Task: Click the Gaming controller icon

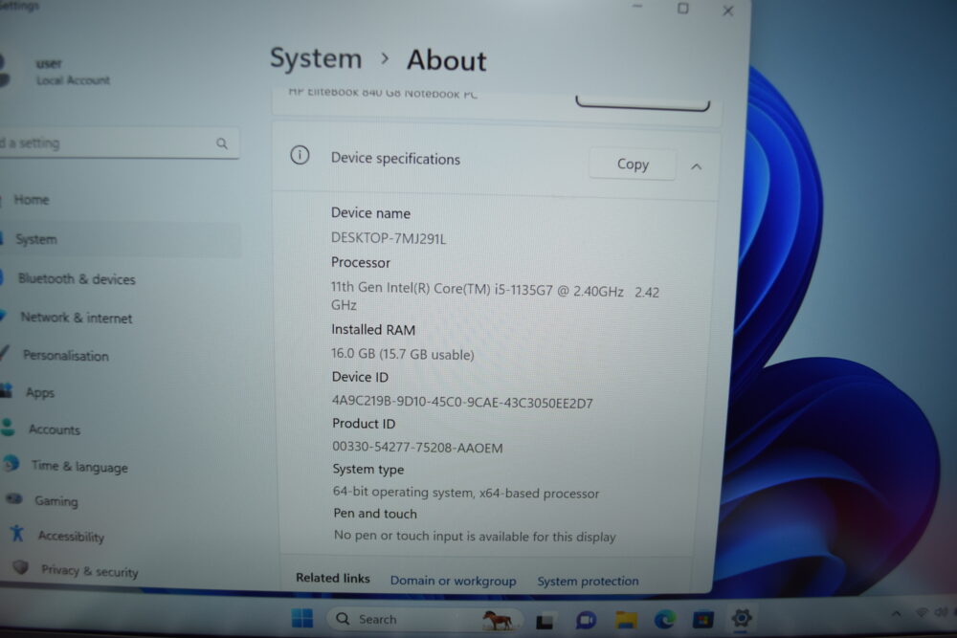Action: pos(14,498)
